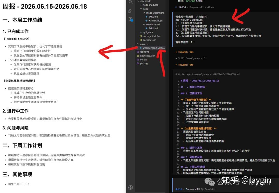Click the Build agent label in bottom status line
This screenshot has width=279, height=193.
[179, 189]
